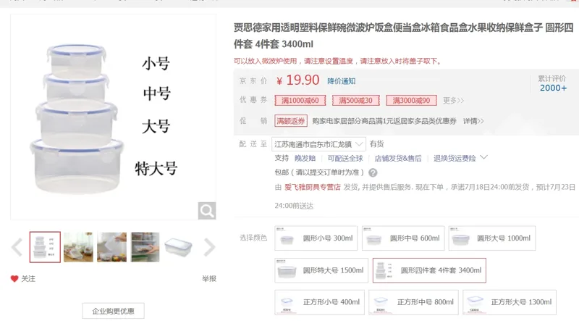Select fifth thumbnail of rectangular container
The image size is (579, 321).
coord(178,247)
